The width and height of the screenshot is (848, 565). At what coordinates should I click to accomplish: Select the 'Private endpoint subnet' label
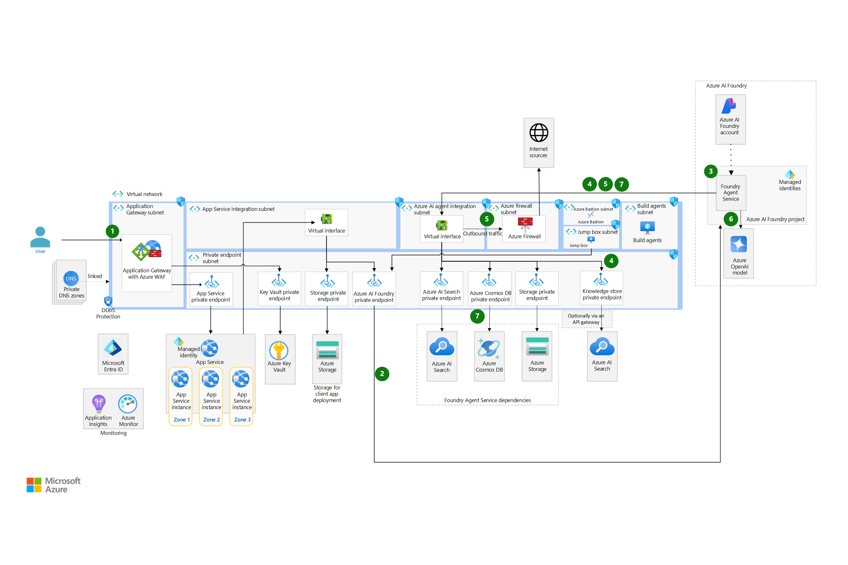pyautogui.click(x=221, y=258)
